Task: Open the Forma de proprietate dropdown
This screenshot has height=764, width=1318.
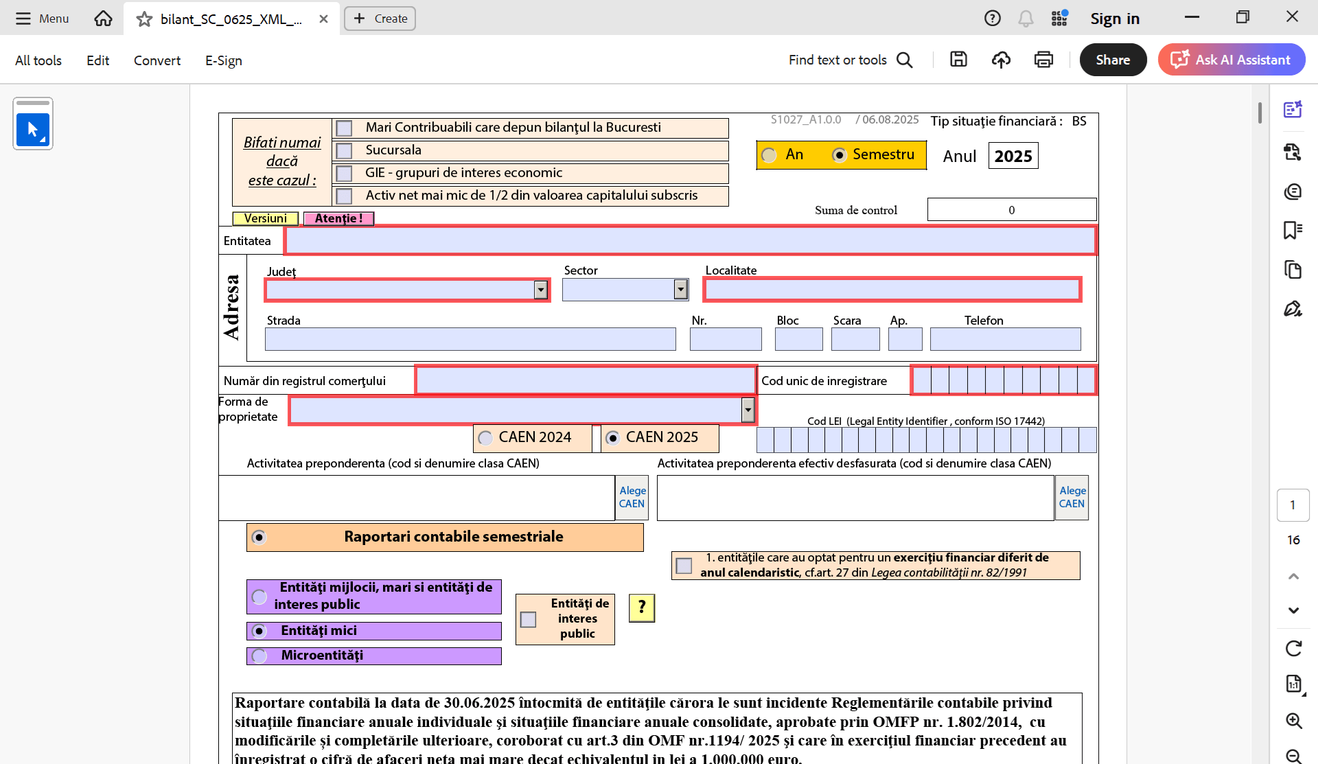Action: 748,410
